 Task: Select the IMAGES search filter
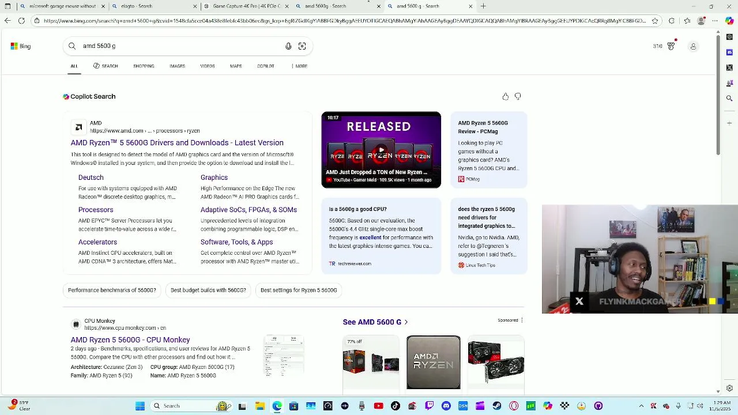point(177,66)
